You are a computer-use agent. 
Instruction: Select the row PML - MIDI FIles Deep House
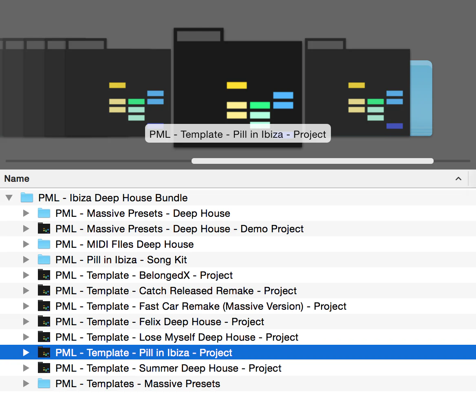[x=238, y=245]
